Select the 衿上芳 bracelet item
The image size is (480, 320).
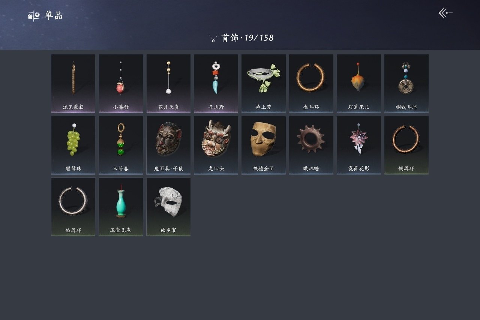coord(264,83)
